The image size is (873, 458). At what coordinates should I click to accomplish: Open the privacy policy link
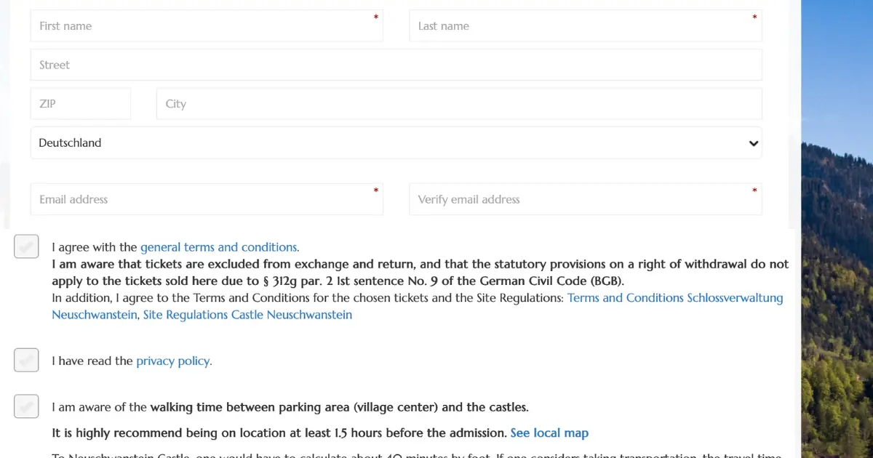pos(172,361)
